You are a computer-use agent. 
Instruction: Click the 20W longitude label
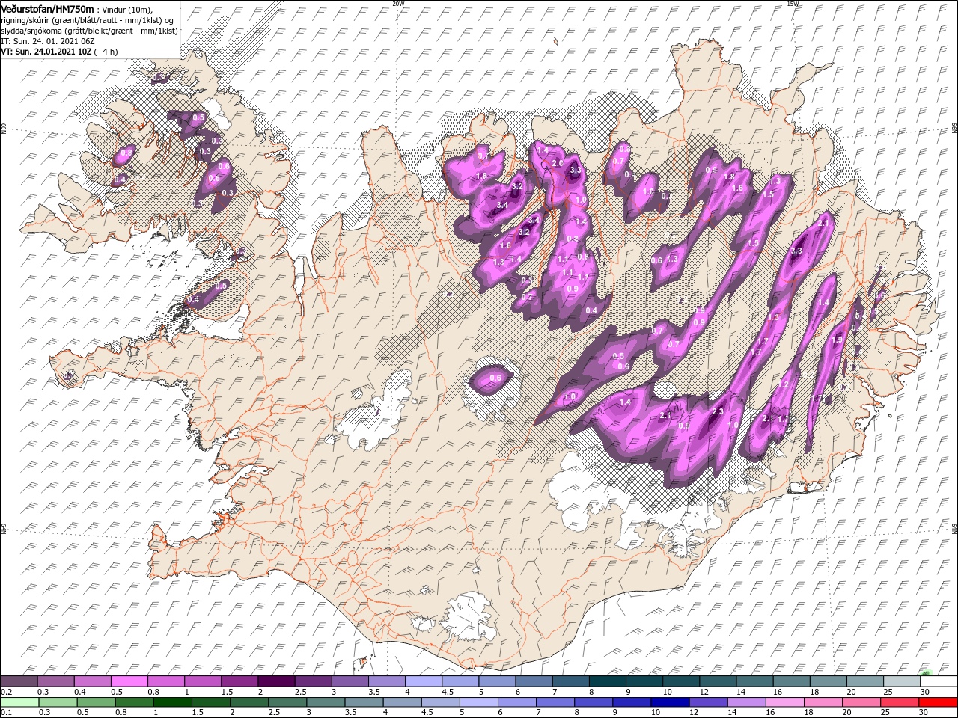click(x=398, y=4)
